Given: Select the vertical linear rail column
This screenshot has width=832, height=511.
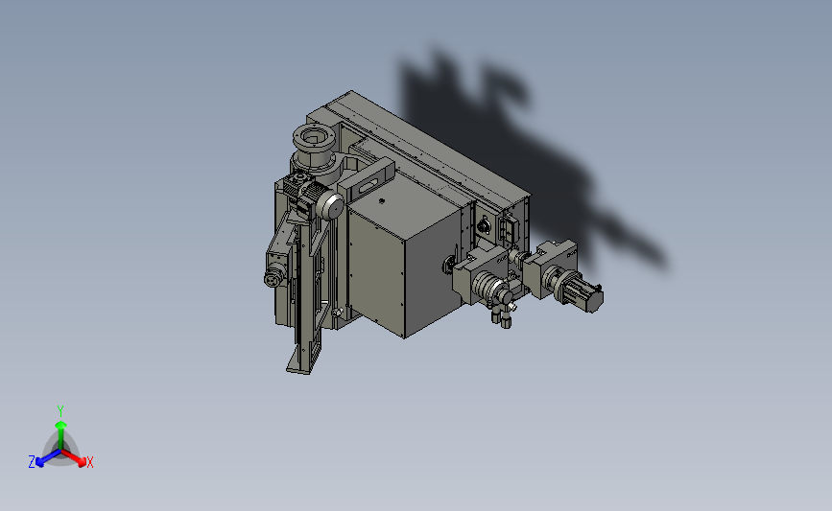Looking at the screenshot, I should (x=307, y=297).
